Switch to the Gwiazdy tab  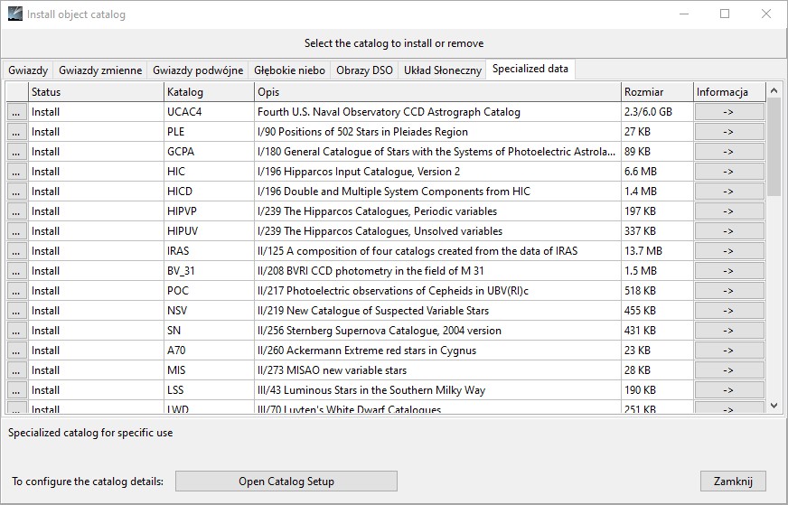point(28,70)
